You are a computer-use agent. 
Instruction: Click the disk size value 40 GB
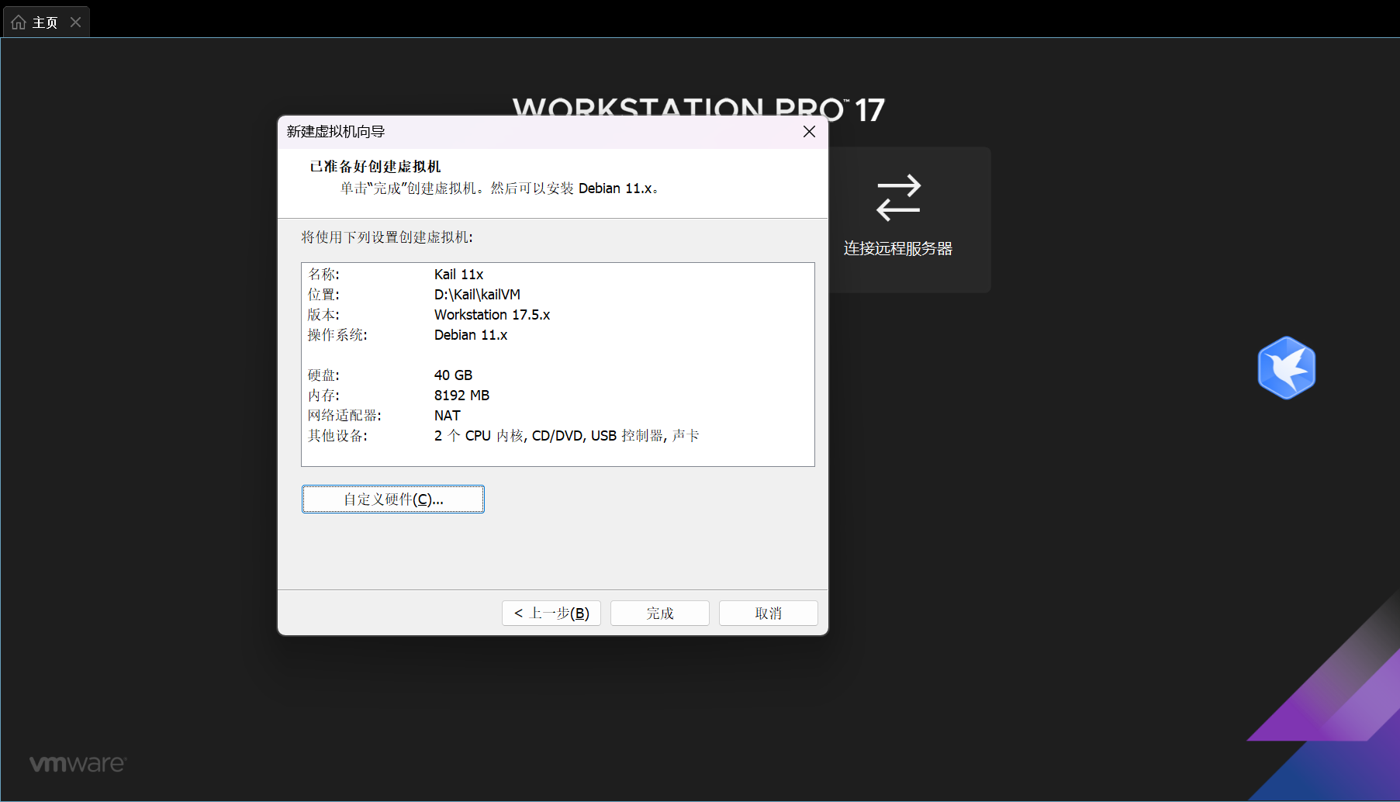pyautogui.click(x=453, y=375)
